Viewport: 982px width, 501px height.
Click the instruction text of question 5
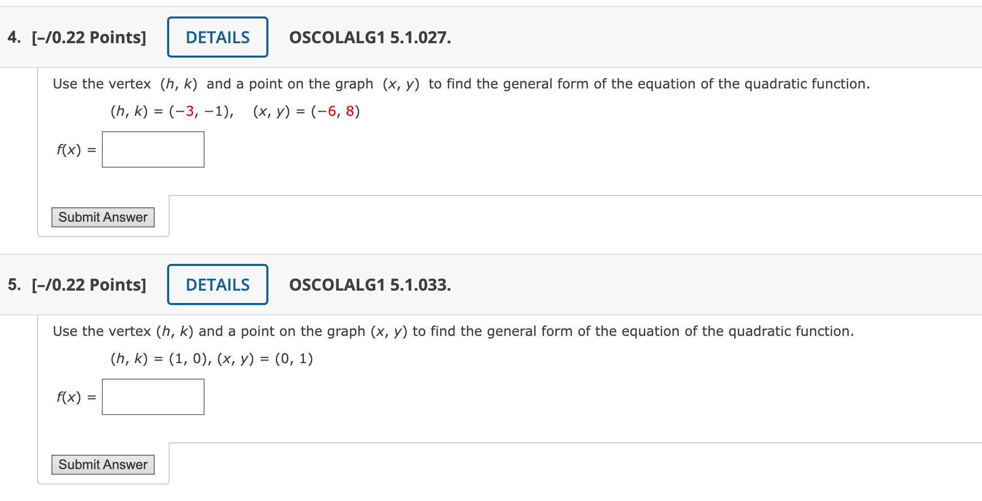[452, 331]
